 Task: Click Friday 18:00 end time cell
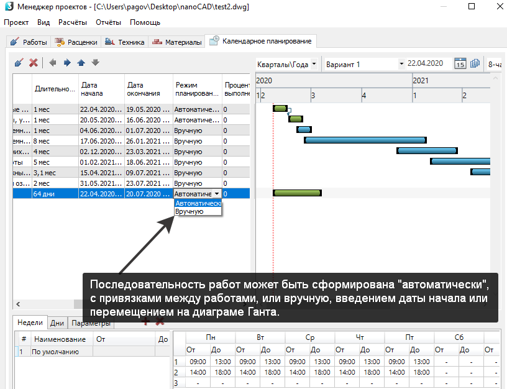tap(422, 372)
